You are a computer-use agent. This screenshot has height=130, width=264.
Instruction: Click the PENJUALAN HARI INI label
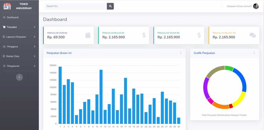coord(57,33)
